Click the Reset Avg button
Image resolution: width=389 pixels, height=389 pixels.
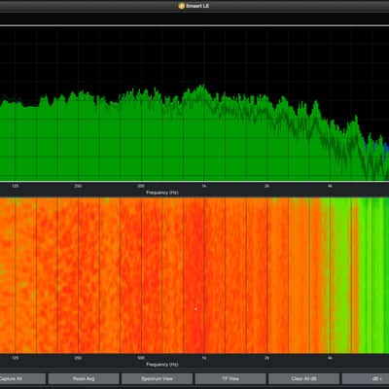point(84,378)
